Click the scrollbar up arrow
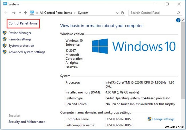 coord(183,20)
